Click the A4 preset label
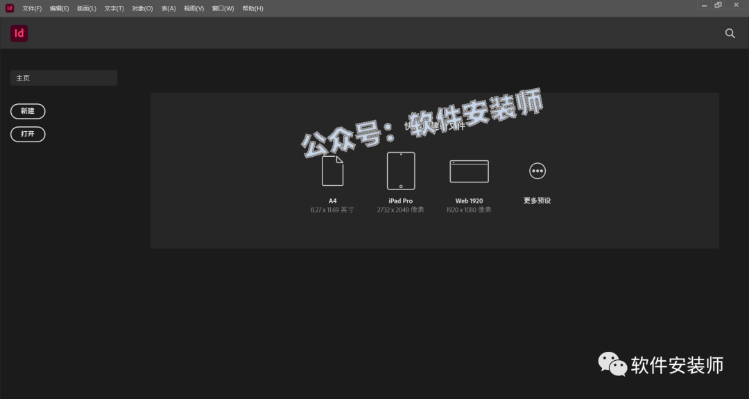 (x=332, y=201)
